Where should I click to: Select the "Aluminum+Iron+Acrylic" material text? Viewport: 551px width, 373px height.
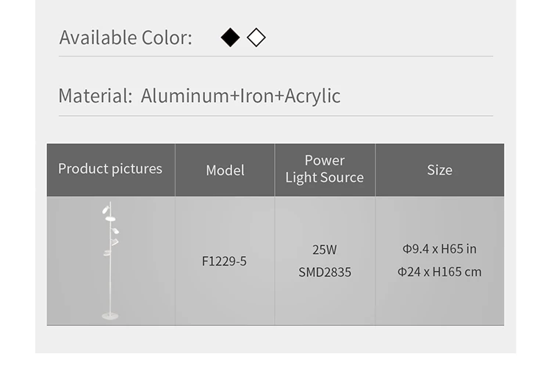(x=240, y=96)
